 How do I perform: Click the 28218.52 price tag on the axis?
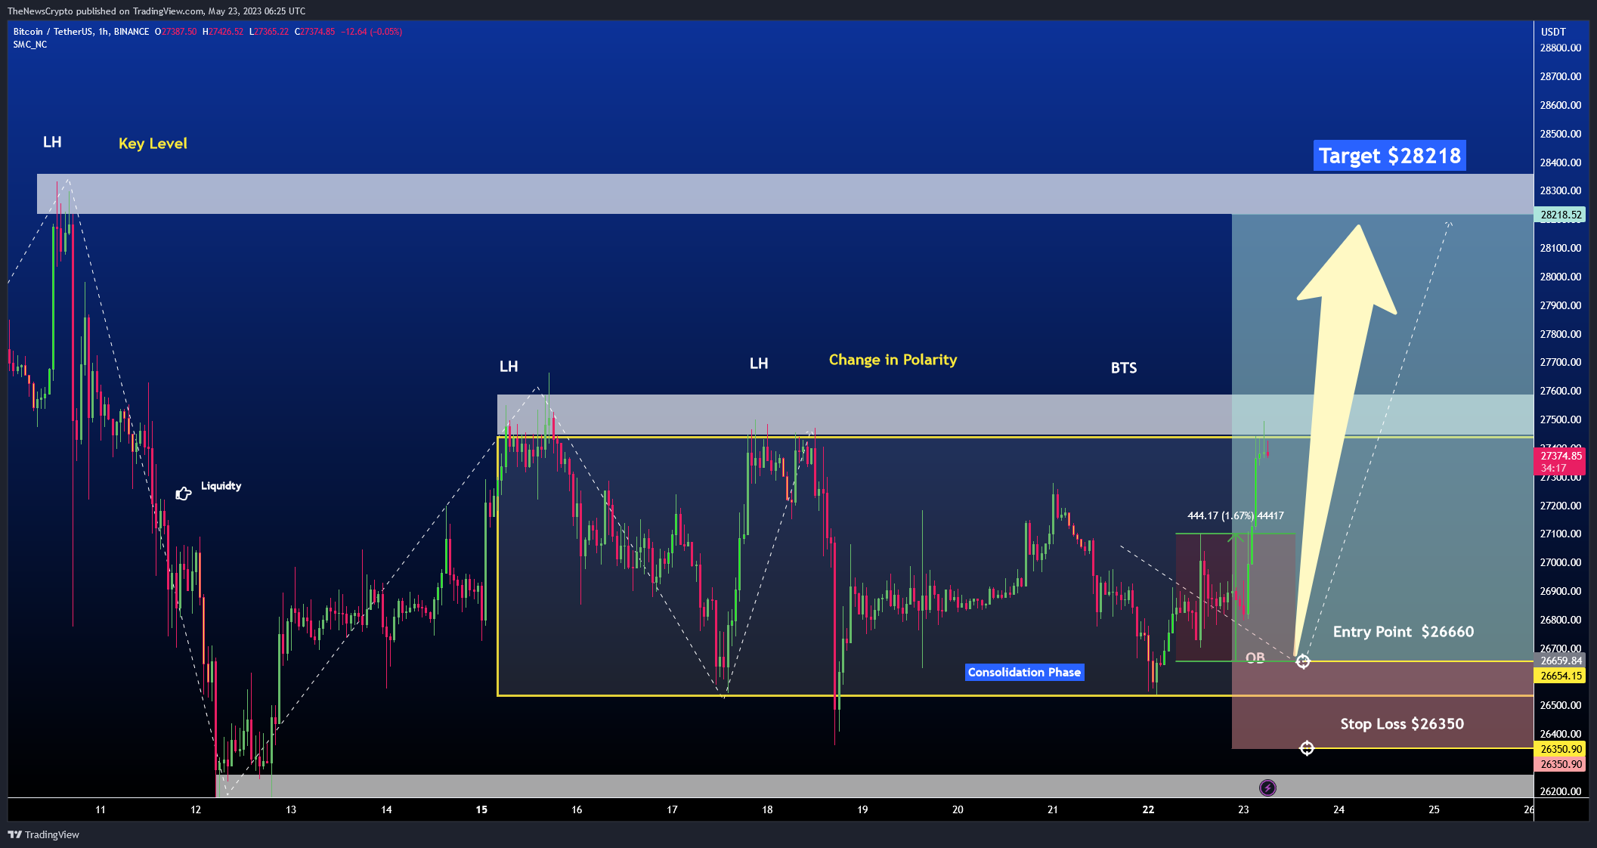click(1561, 215)
